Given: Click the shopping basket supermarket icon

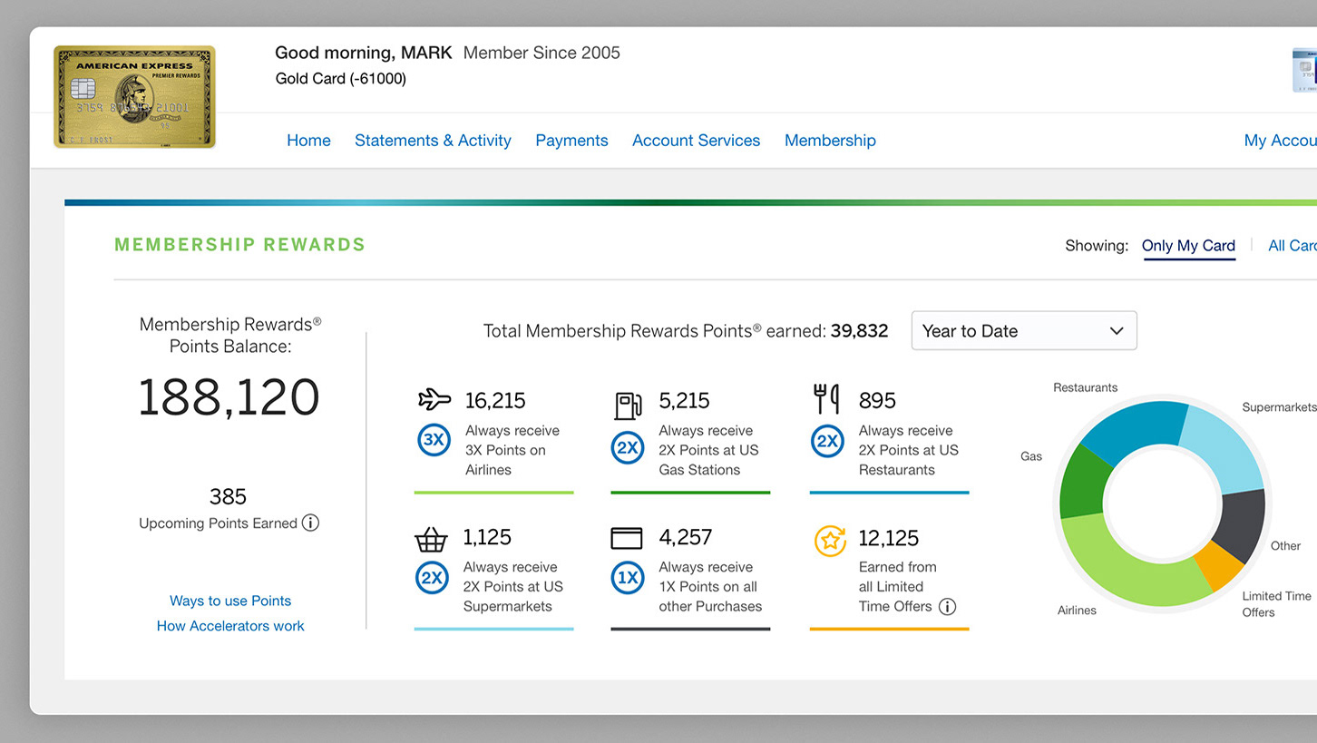Looking at the screenshot, I should (431, 540).
